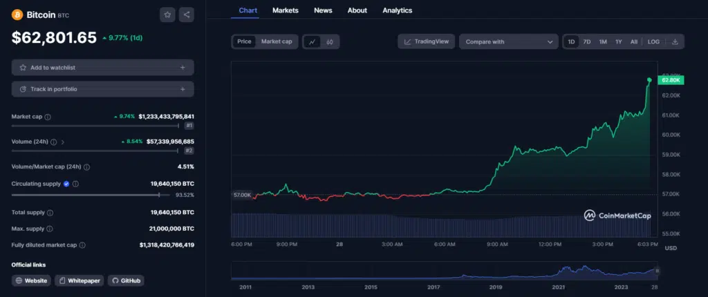Screen dimensions: 708x297
Task: Click the $57,339,956,685 volume value
Action: pyautogui.click(x=170, y=142)
